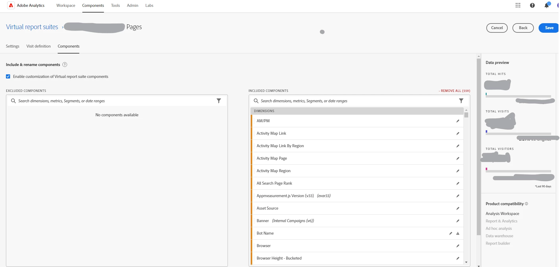Click the Cancel button
This screenshot has width=560, height=267.
click(x=497, y=28)
